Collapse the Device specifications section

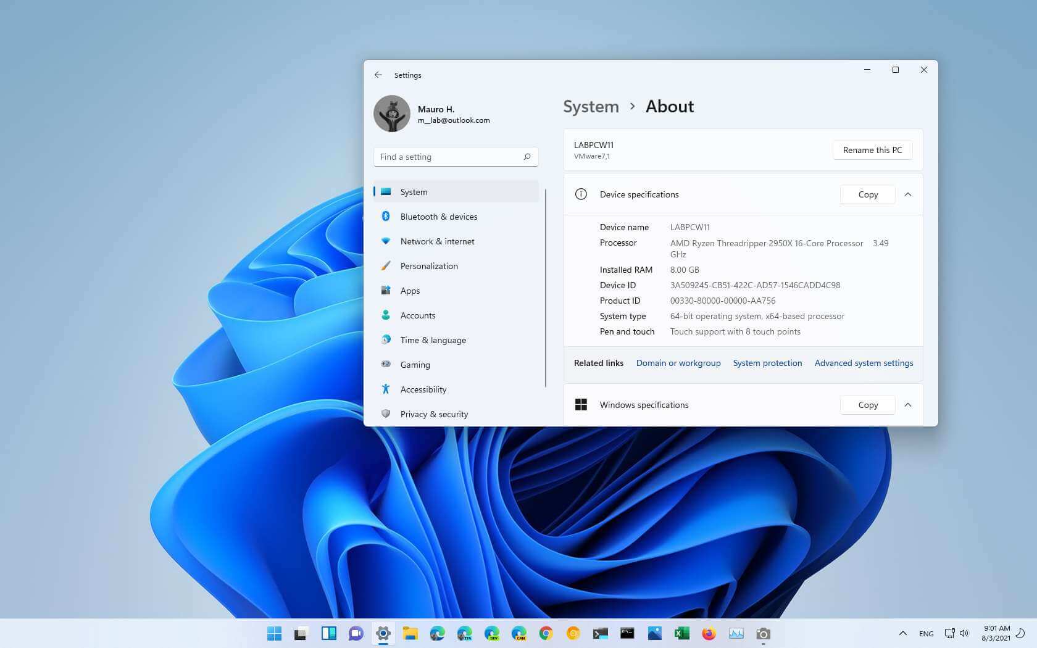[x=907, y=194]
